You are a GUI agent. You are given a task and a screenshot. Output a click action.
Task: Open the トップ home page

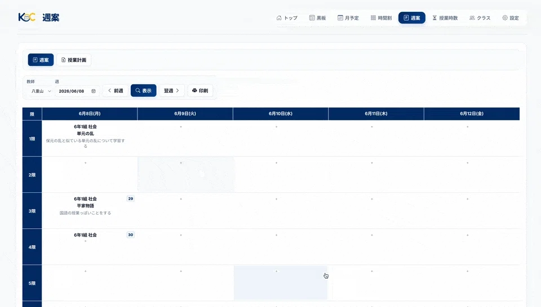[287, 18]
